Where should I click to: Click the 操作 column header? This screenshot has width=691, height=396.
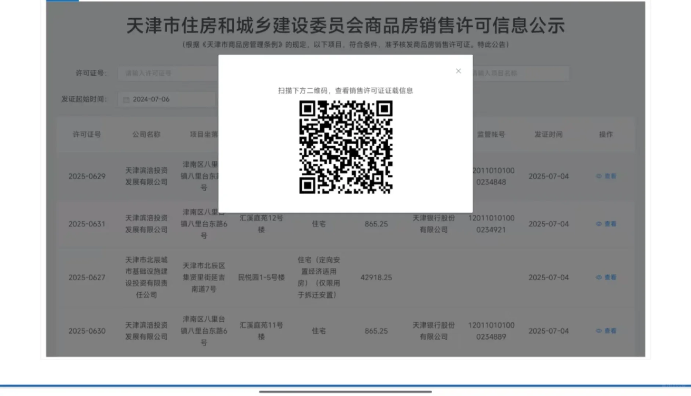point(606,135)
